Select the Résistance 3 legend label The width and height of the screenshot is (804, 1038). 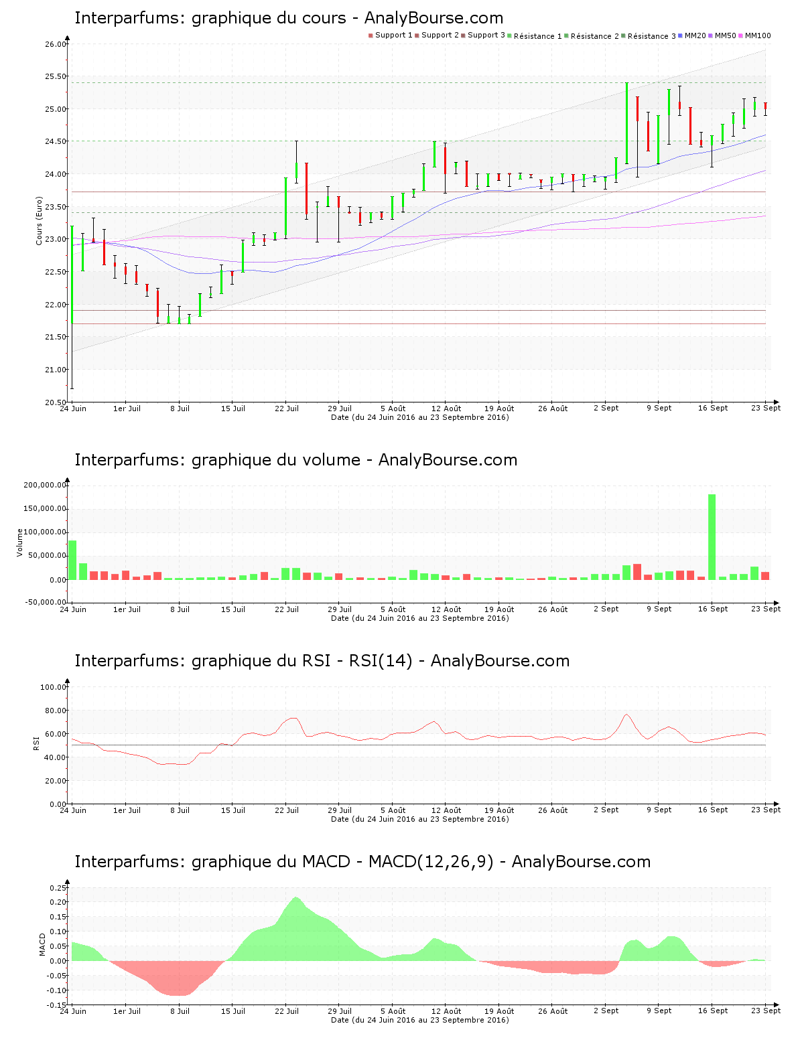[x=652, y=36]
